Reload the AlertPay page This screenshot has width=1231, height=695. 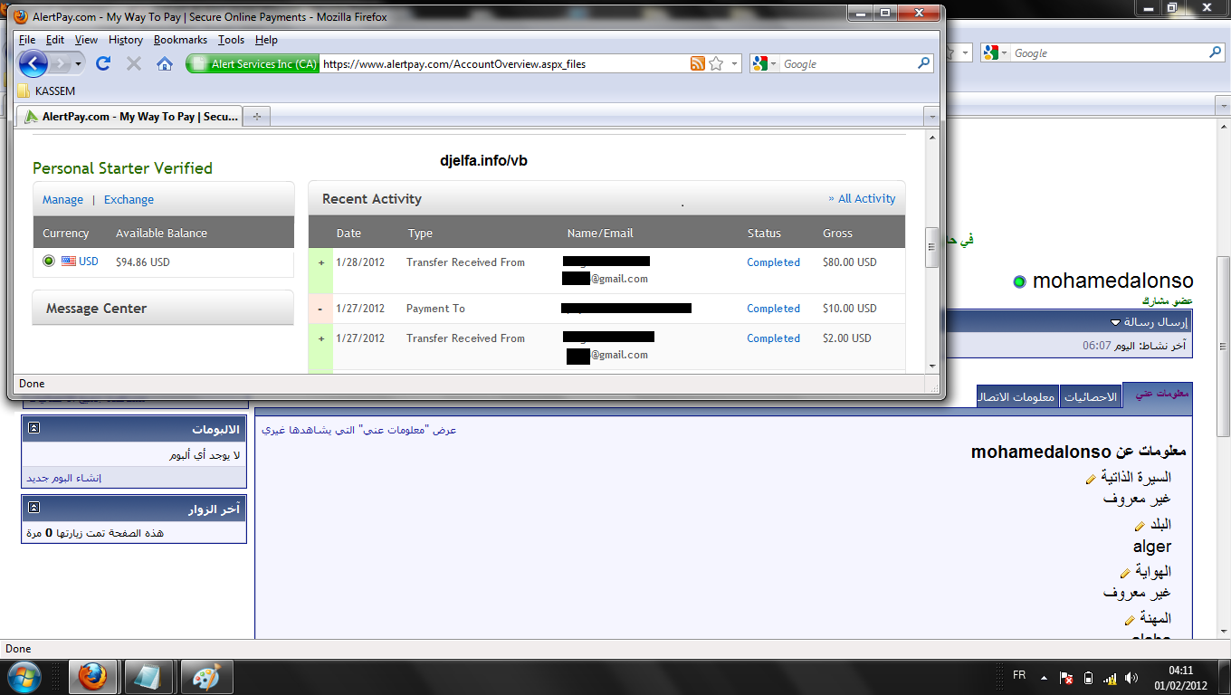click(x=103, y=63)
